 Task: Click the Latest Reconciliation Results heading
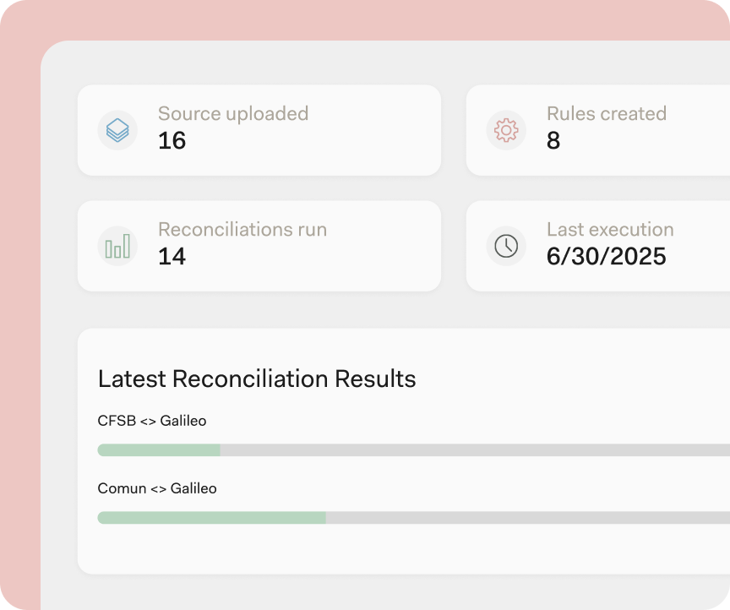click(x=257, y=379)
